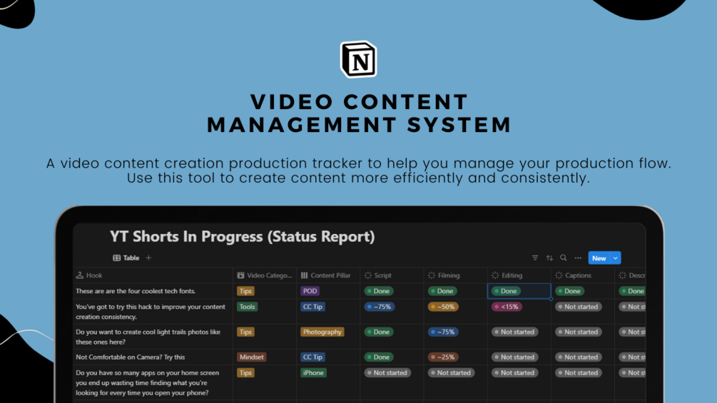Screen dimensions: 717x403
Task: Click the Photography content pillar tag
Action: (x=322, y=332)
